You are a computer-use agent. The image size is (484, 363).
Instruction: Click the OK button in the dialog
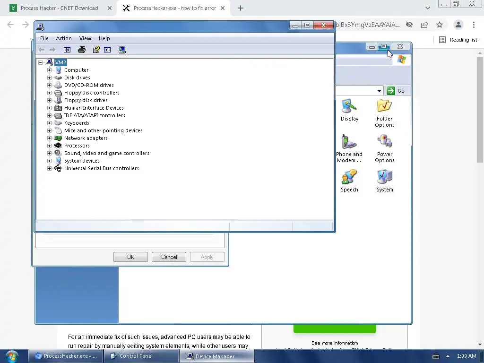[x=130, y=257]
